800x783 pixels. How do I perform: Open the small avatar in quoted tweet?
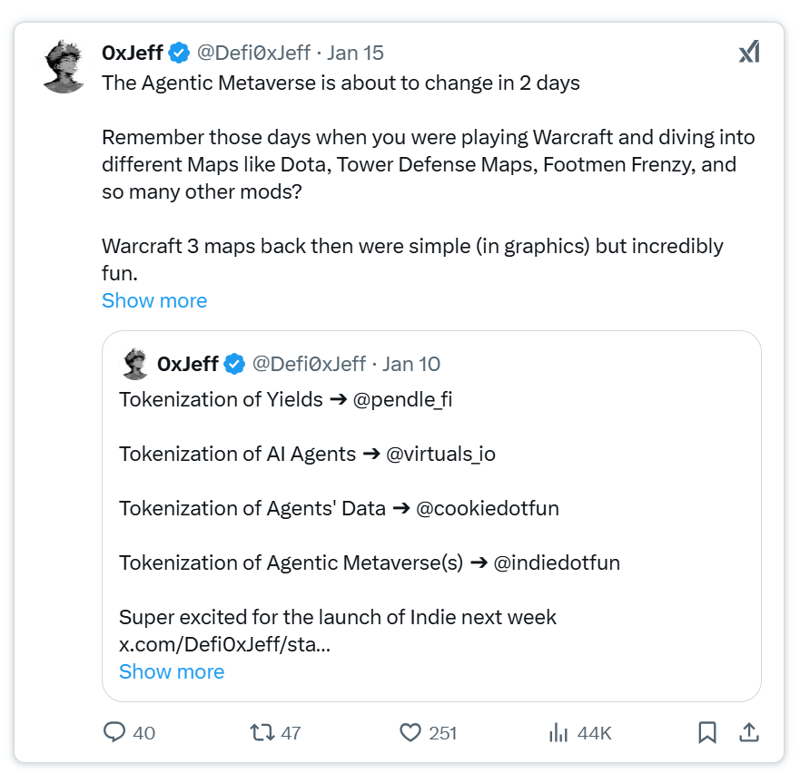click(x=135, y=364)
